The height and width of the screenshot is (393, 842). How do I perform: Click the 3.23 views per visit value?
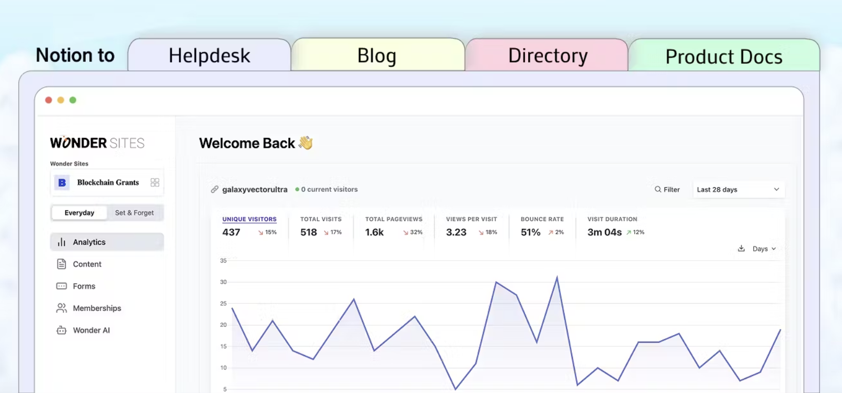[x=456, y=232]
